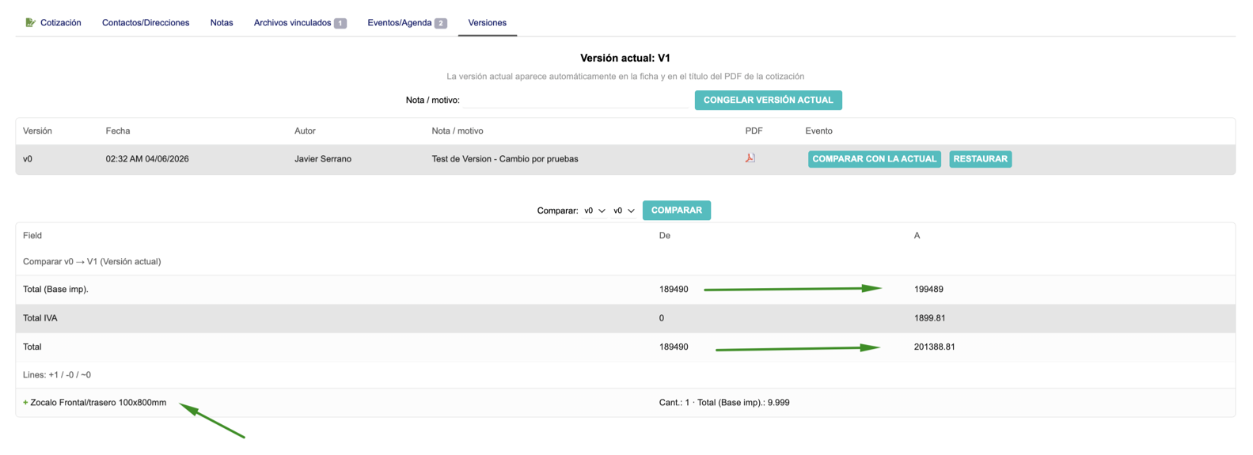Click the Total IVA value 1899.81
This screenshot has width=1253, height=455.
[929, 318]
